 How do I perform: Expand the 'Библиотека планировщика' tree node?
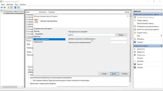[x=2, y=13]
